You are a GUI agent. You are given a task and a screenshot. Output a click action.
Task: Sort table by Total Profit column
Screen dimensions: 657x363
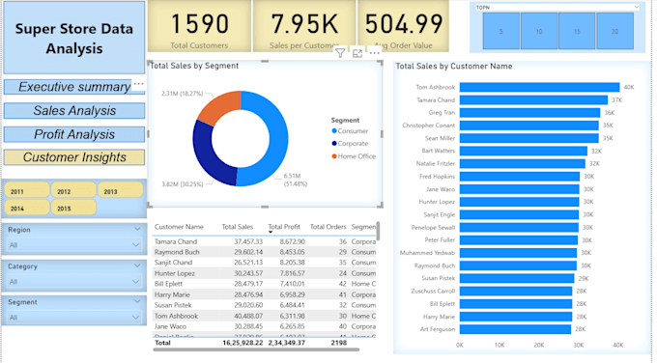pyautogui.click(x=284, y=227)
